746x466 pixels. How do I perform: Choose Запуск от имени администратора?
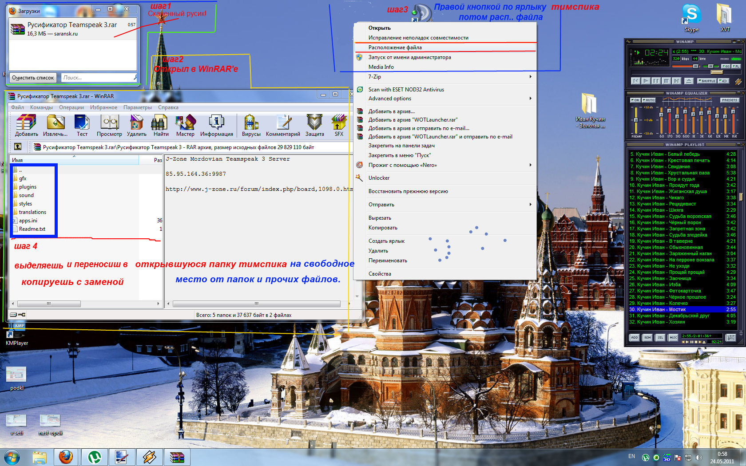(445, 57)
